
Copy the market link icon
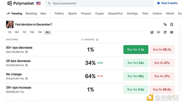165,24
